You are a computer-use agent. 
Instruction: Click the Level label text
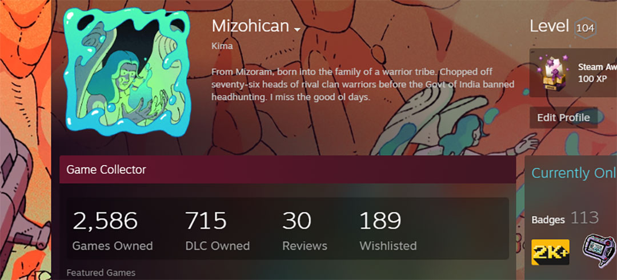(550, 26)
